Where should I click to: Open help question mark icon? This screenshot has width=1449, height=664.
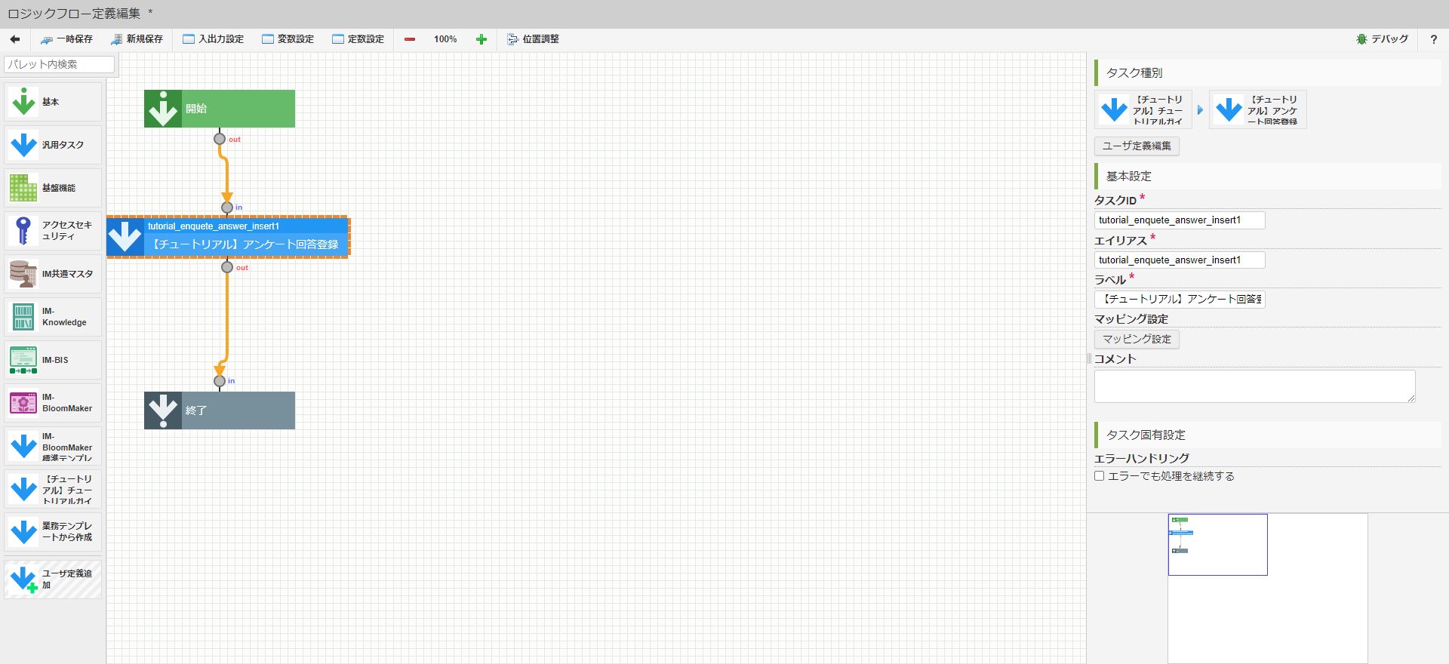(x=1434, y=39)
